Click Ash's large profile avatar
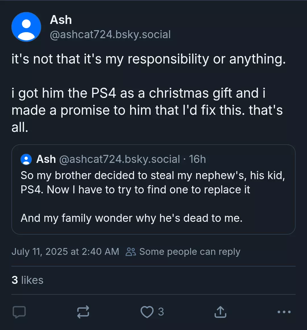 point(26,27)
